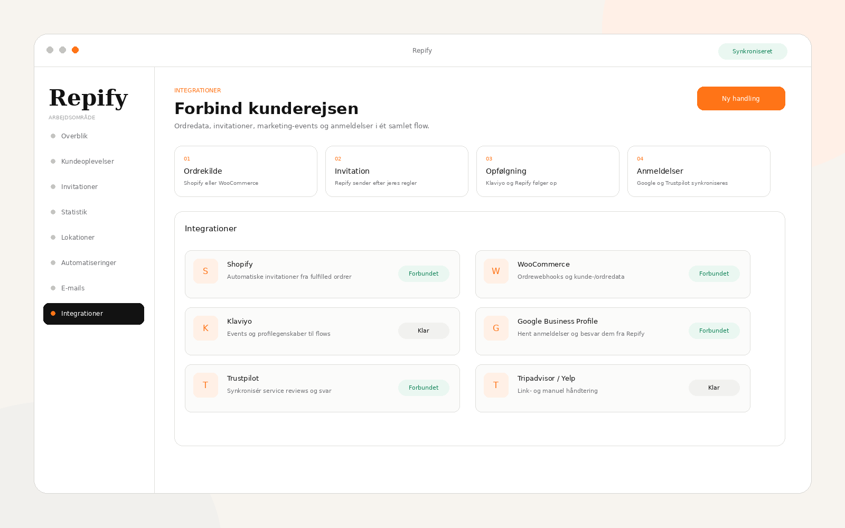The image size is (845, 528).
Task: Click the Synkroniseret status pill
Action: 753,51
